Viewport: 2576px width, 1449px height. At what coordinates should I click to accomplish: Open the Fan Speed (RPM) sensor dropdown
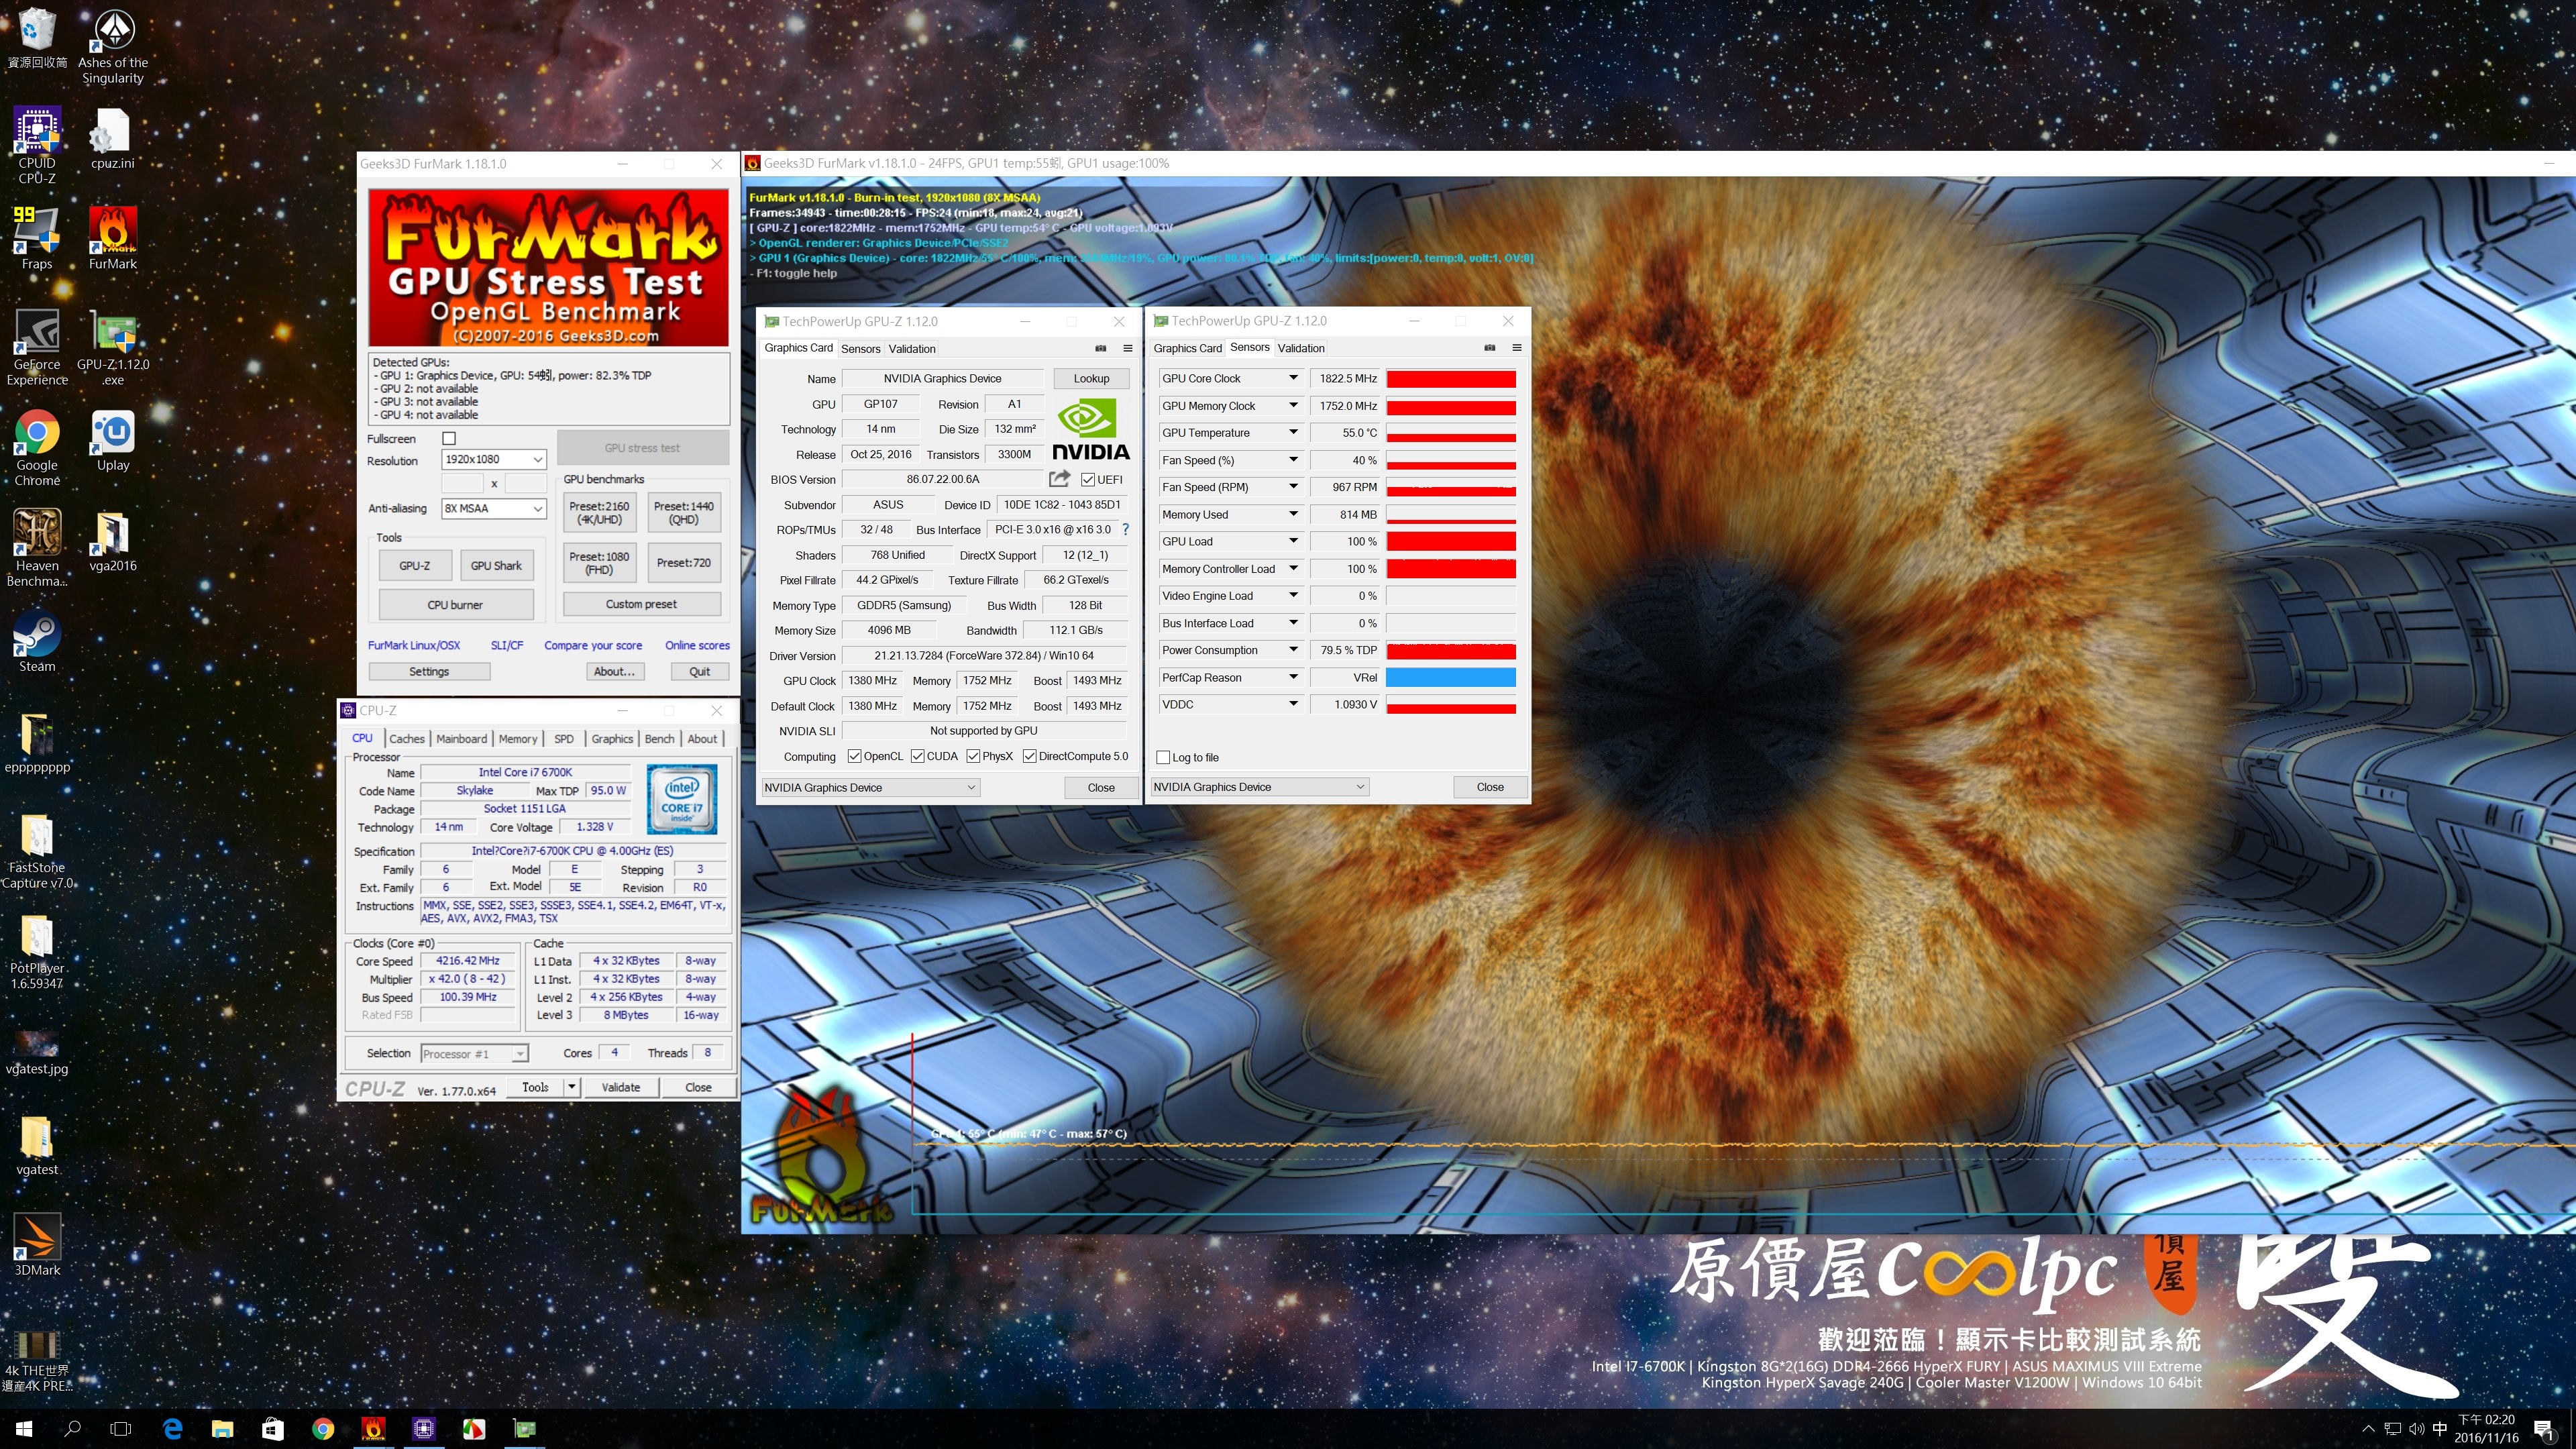click(1293, 487)
